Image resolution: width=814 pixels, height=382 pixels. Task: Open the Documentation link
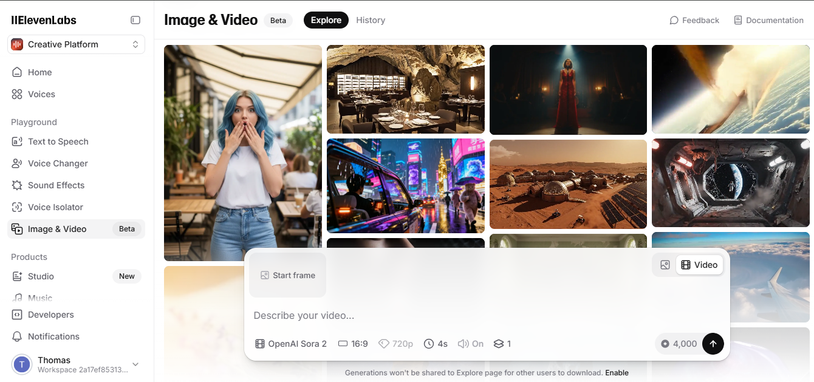(768, 20)
